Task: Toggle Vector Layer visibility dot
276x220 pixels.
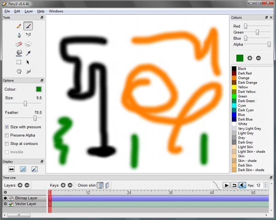Action: pyautogui.click(x=5, y=204)
